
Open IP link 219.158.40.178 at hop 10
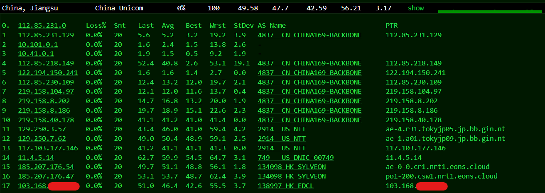(x=46, y=120)
